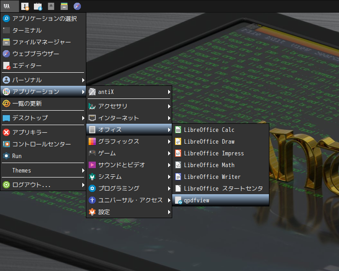Launch the web browser compass icon in the taskbar
Image resolution: width=339 pixels, height=271 pixels.
click(77, 6)
